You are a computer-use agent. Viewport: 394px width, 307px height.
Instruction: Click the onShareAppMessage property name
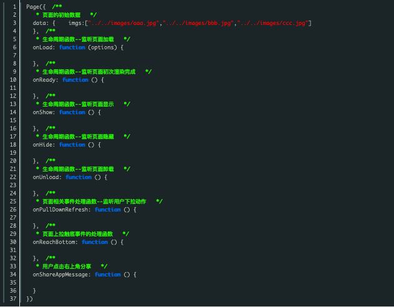pos(62,275)
